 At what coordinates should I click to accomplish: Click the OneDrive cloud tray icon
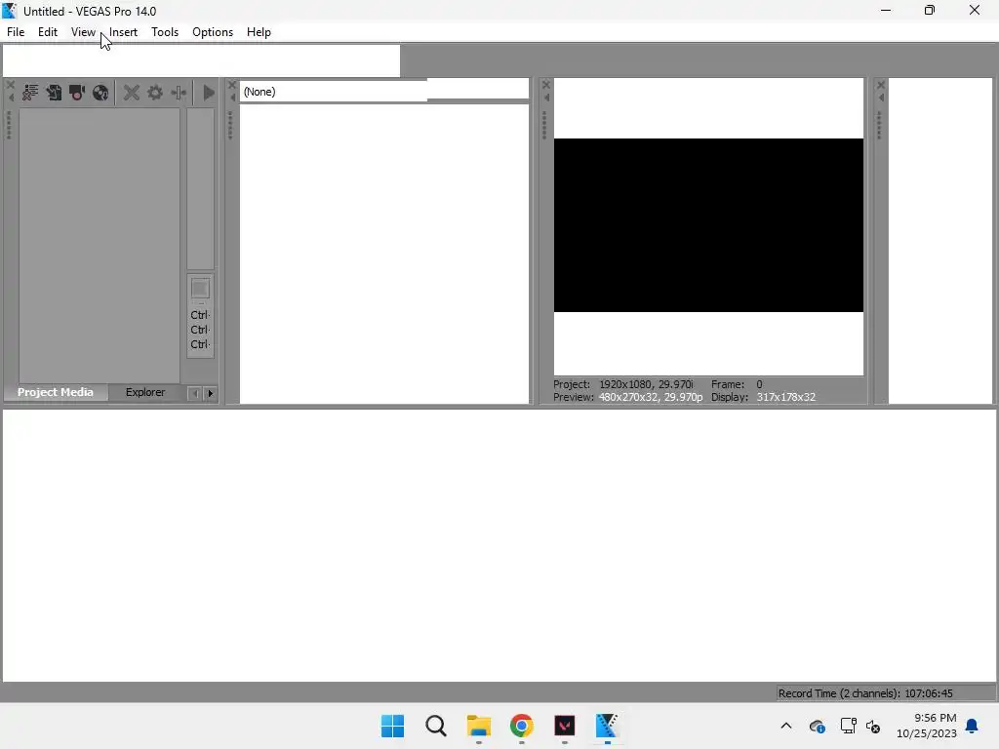(x=818, y=726)
